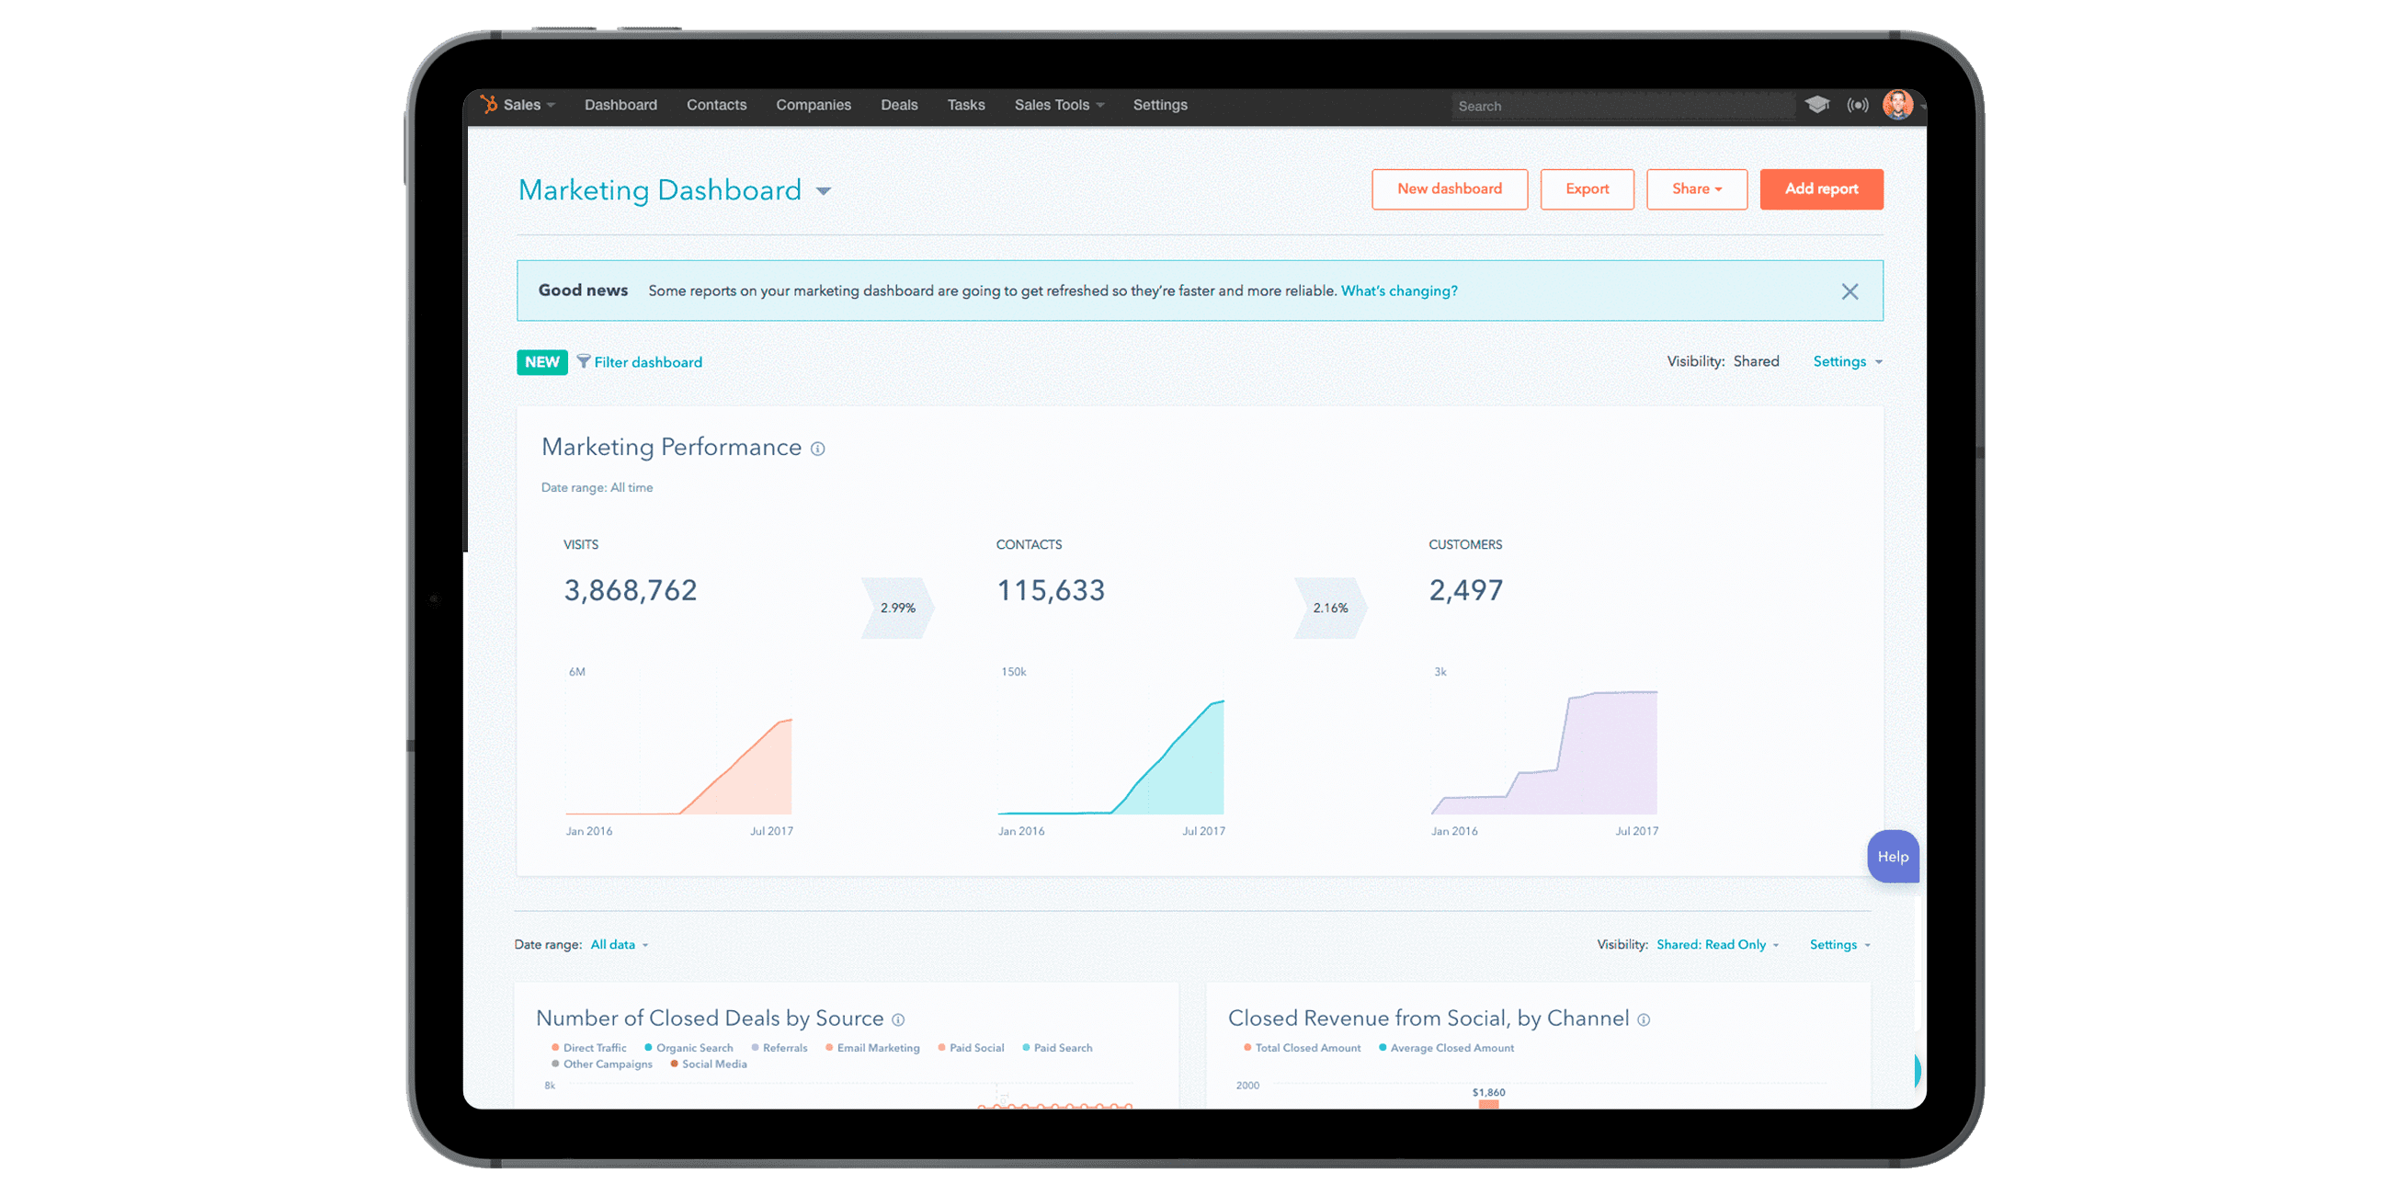Click the Add report button
The width and height of the screenshot is (2390, 1195).
pos(1820,189)
